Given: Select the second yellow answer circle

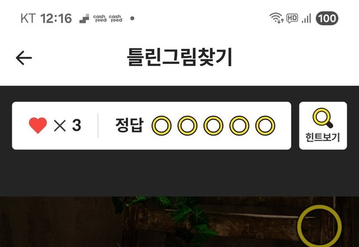Looking at the screenshot, I should [x=187, y=126].
